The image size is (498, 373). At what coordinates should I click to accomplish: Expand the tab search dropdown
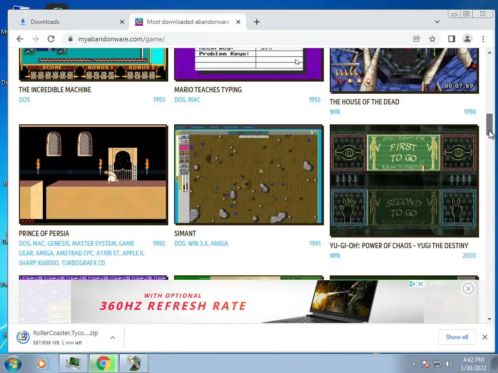click(437, 22)
